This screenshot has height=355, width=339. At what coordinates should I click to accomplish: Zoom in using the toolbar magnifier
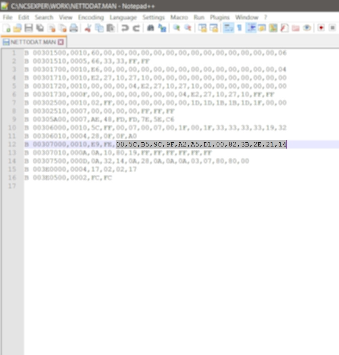click(x=176, y=28)
